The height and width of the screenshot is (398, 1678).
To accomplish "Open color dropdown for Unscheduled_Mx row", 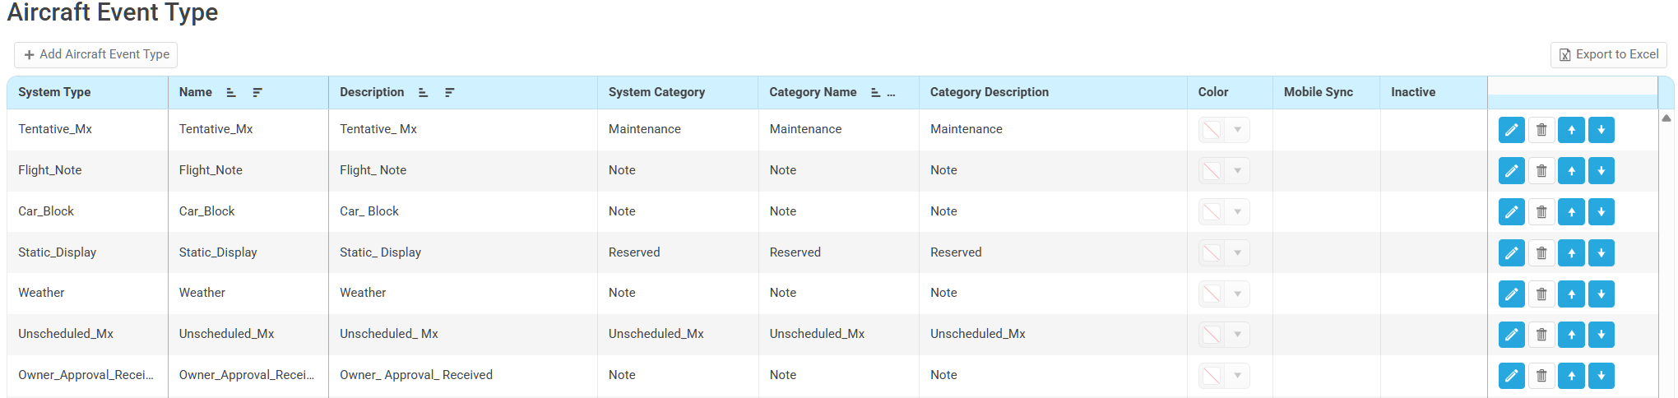I will (1237, 335).
